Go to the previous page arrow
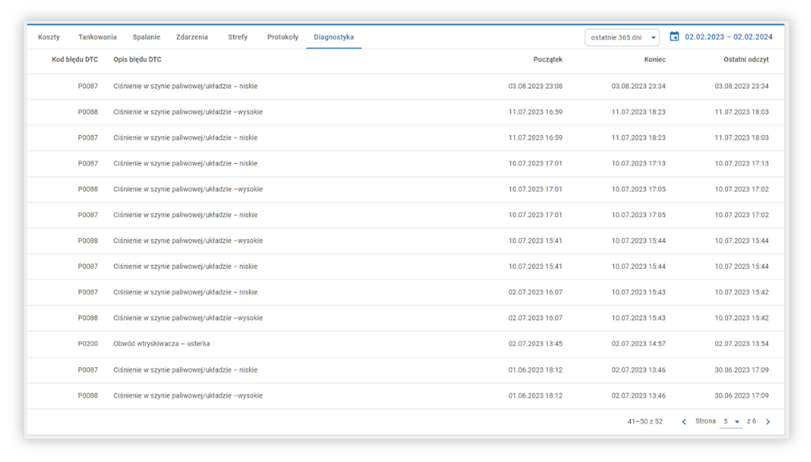Screen dimensions: 811x462 click(684, 422)
